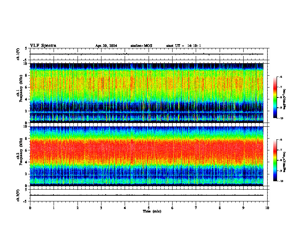301x233 pixels.
Task: Select the date 'Apr. 20, 2024'
Action: pos(106,46)
